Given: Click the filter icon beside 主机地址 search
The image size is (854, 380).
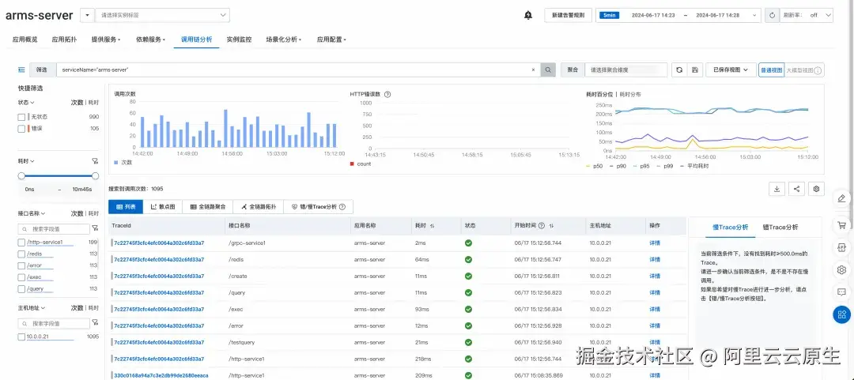Looking at the screenshot, I should (x=95, y=323).
